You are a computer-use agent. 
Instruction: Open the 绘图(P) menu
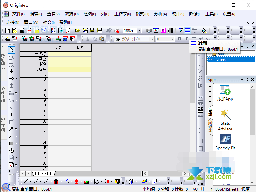(x=89, y=14)
